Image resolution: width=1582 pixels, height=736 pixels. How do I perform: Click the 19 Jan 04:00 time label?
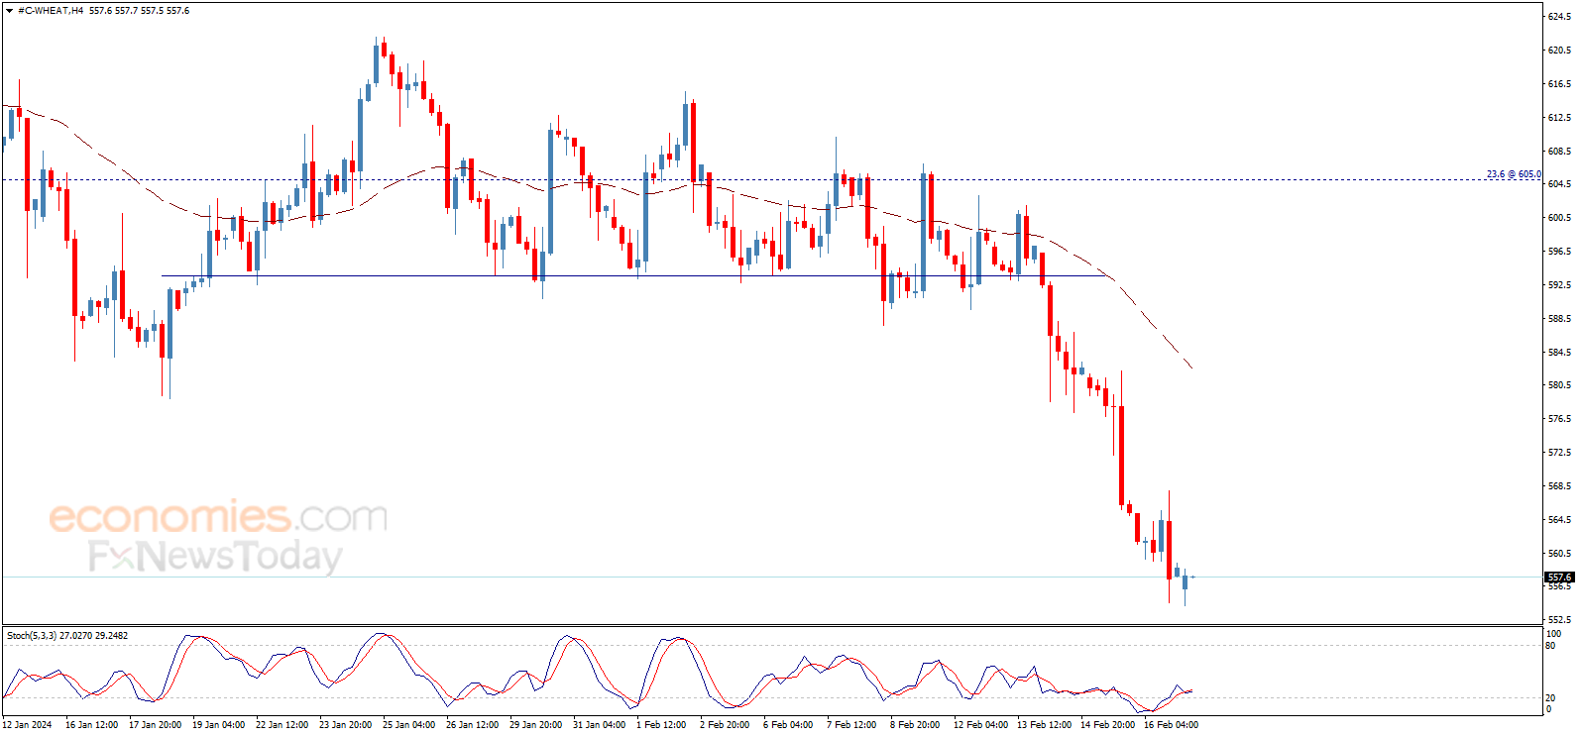[218, 725]
